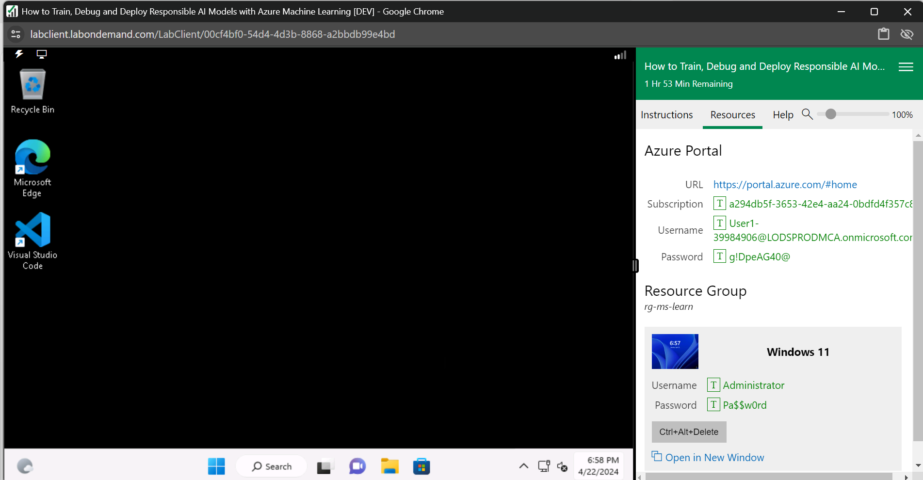Image resolution: width=923 pixels, height=480 pixels.
Task: Open Microsoft Store from the taskbar
Action: coord(421,466)
